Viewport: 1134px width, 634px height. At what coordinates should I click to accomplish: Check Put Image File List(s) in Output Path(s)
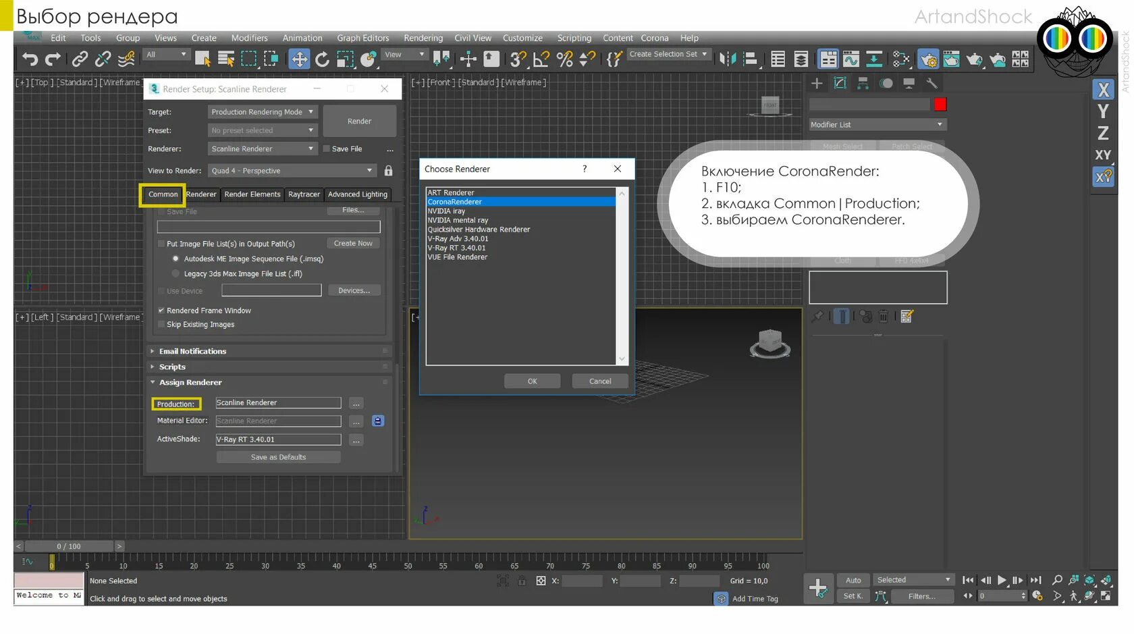pos(161,244)
